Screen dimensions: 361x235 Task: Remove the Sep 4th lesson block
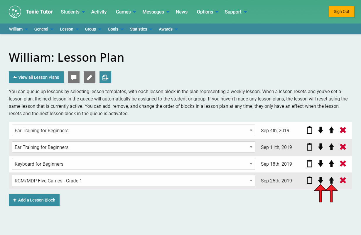coord(343,130)
